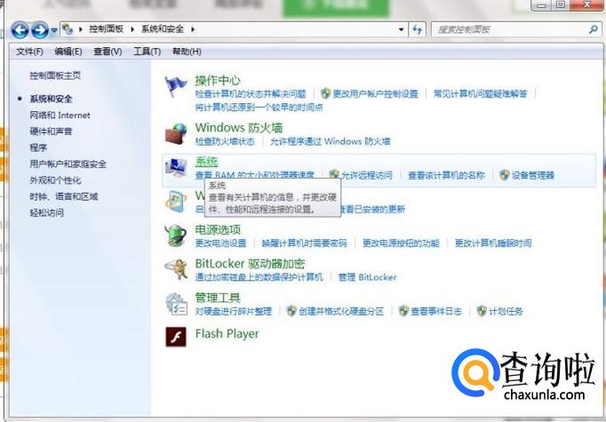Screen dimensions: 606x422
Task: Go back with the Back arrow button
Action: [20, 29]
